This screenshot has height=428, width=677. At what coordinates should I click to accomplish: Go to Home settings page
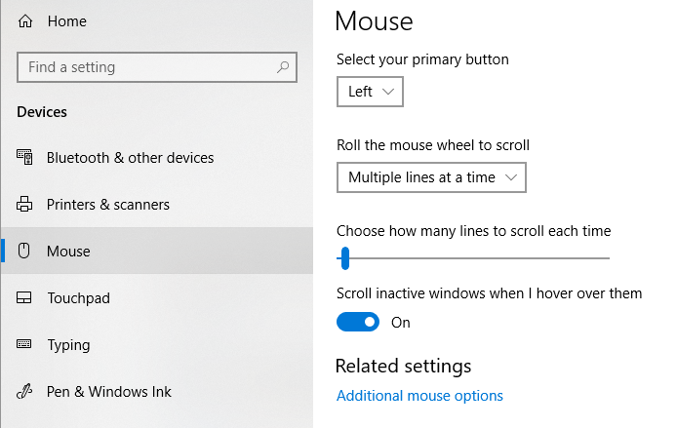(65, 20)
